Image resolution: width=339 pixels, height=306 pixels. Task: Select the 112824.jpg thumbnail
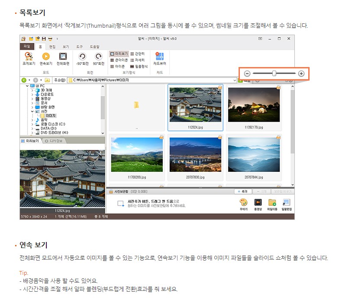point(195,108)
